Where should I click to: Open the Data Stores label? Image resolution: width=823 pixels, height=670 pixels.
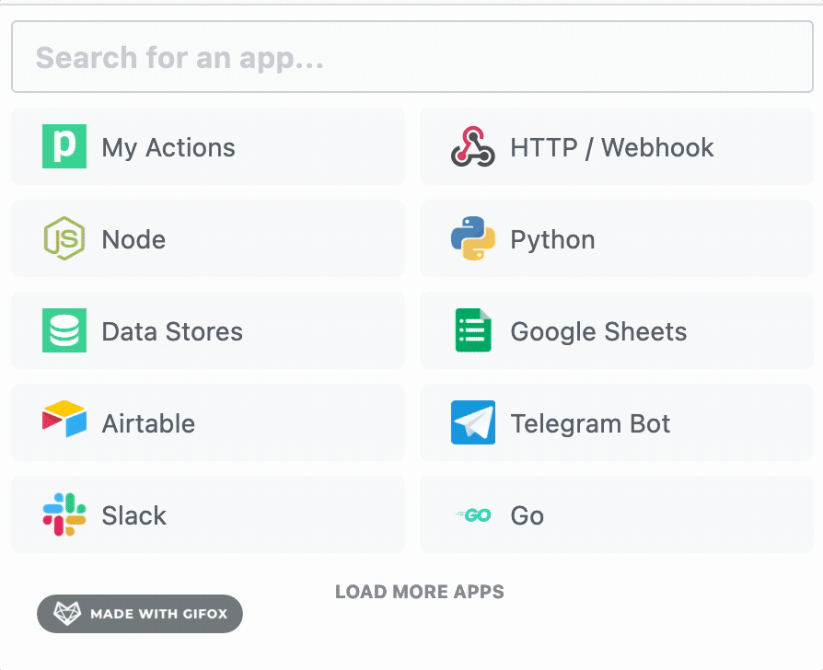click(x=172, y=331)
